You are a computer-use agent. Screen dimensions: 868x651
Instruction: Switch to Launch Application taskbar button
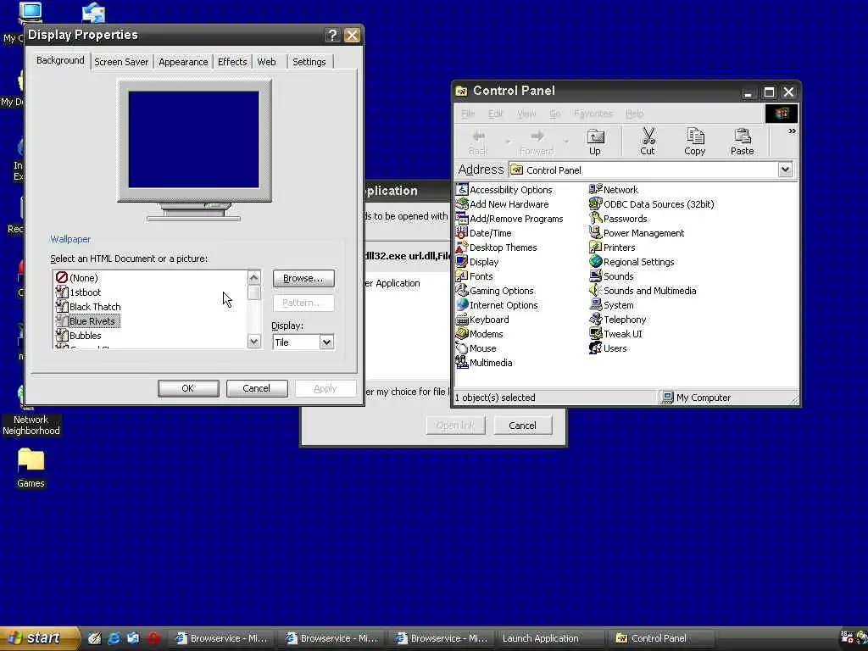point(549,638)
